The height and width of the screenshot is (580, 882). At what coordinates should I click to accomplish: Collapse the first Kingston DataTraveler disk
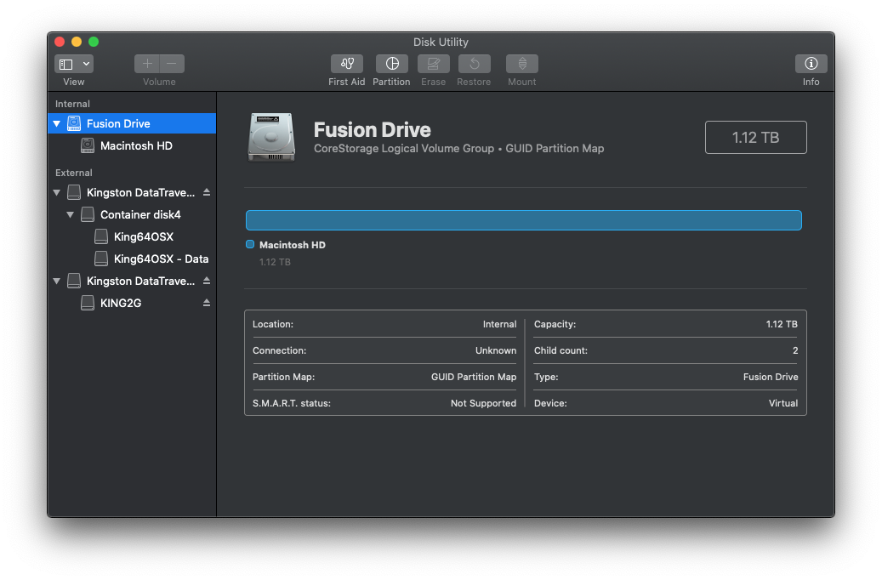(57, 192)
